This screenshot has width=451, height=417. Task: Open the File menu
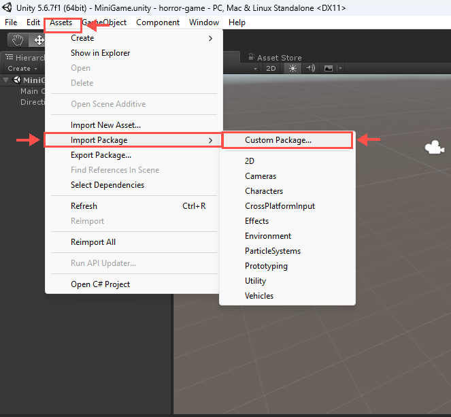[11, 22]
